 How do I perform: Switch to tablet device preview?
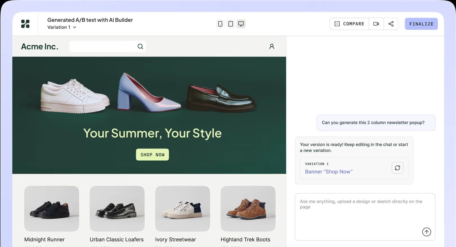(x=231, y=24)
